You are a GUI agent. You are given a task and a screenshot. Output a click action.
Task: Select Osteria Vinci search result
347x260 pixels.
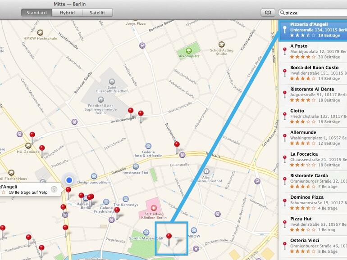[313, 247]
